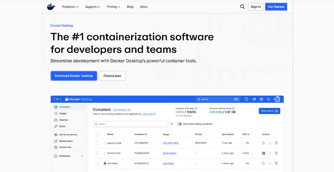334x172 pixels.
Task: Click the filter icon next to container search
Action: tap(172, 124)
